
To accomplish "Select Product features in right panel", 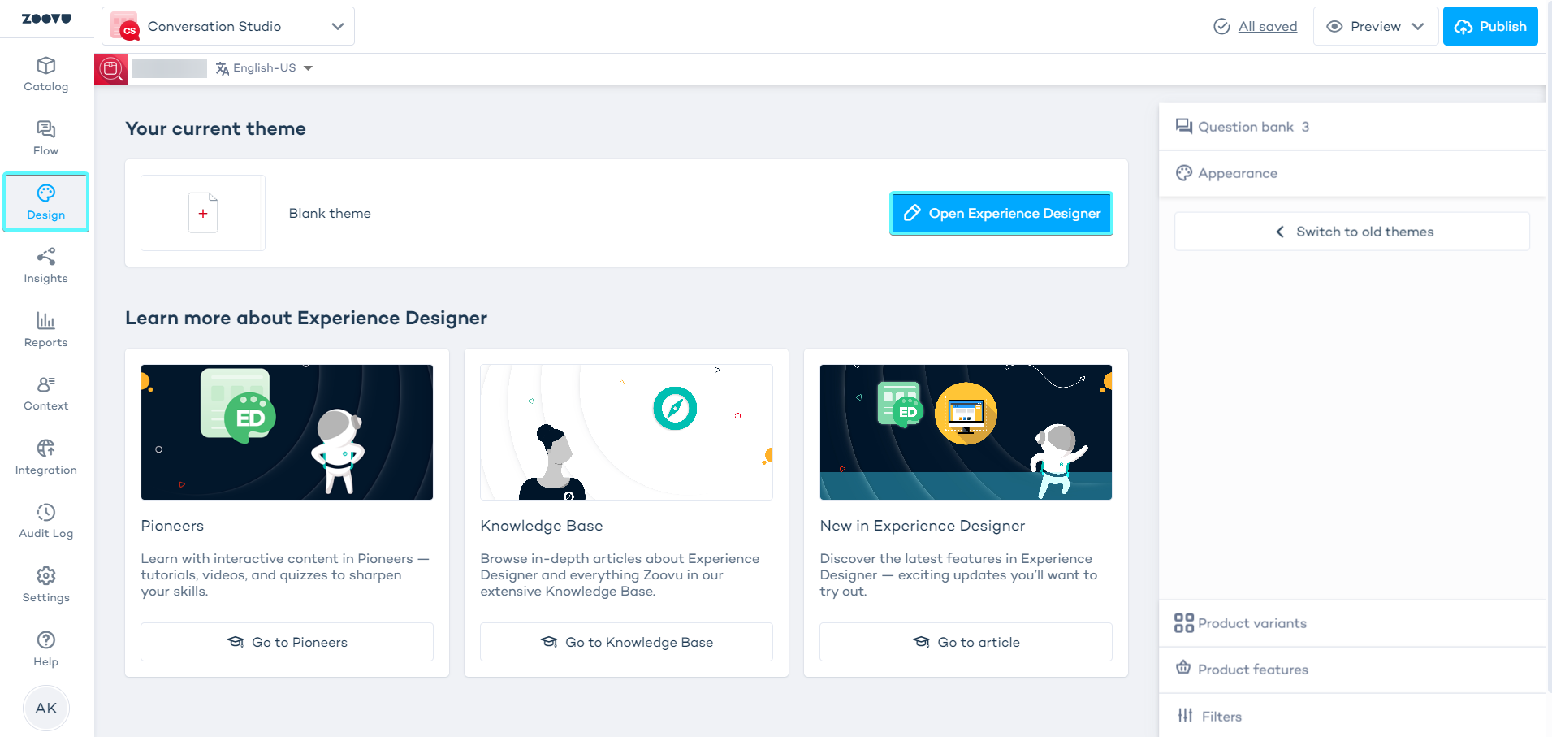I will click(x=1252, y=669).
